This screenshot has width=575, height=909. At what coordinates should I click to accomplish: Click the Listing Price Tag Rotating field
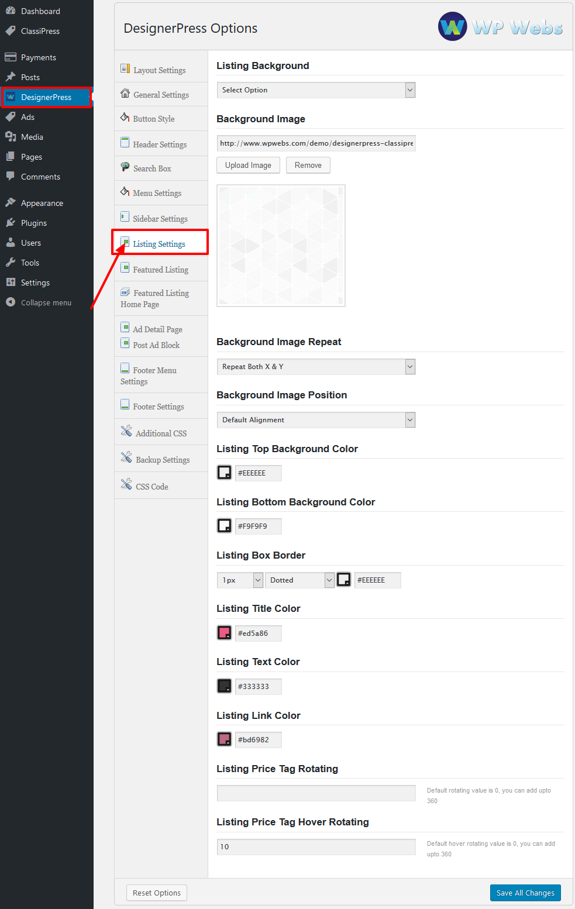316,793
